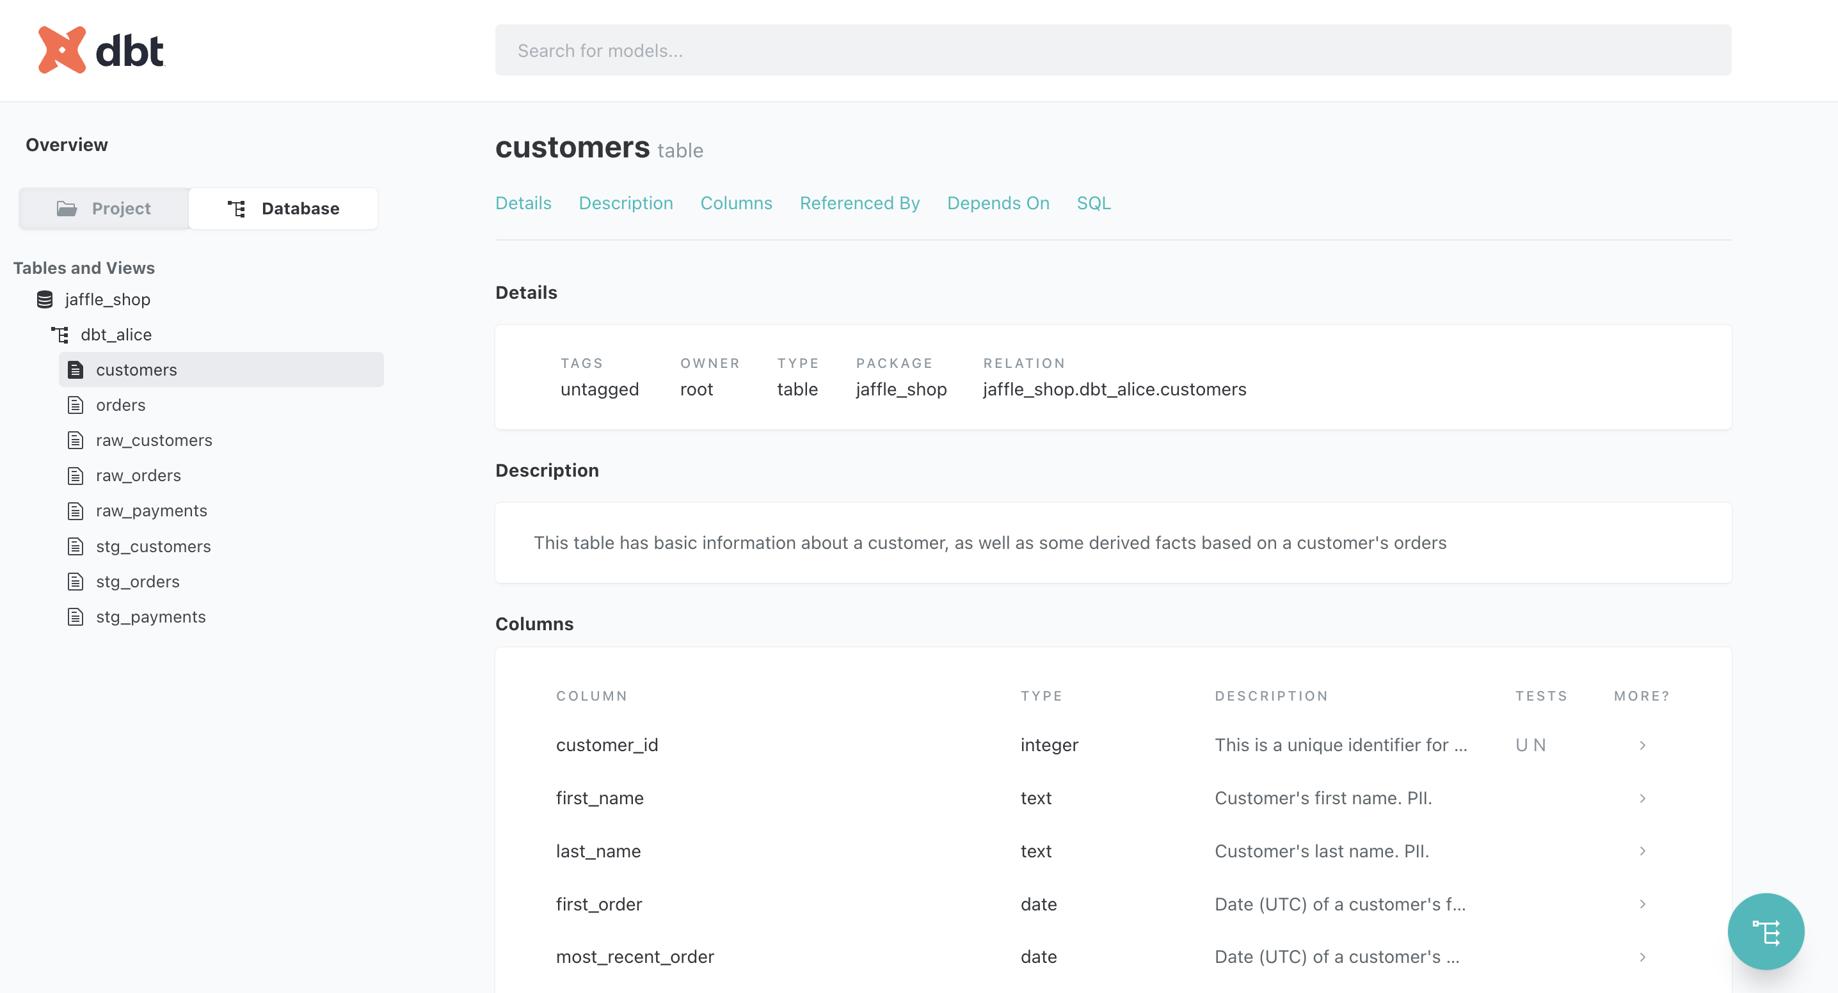Select the raw_payments model in the sidebar
This screenshot has width=1838, height=993.
pyautogui.click(x=151, y=510)
